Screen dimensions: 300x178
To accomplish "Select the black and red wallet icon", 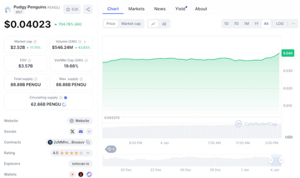I will point(81,174).
